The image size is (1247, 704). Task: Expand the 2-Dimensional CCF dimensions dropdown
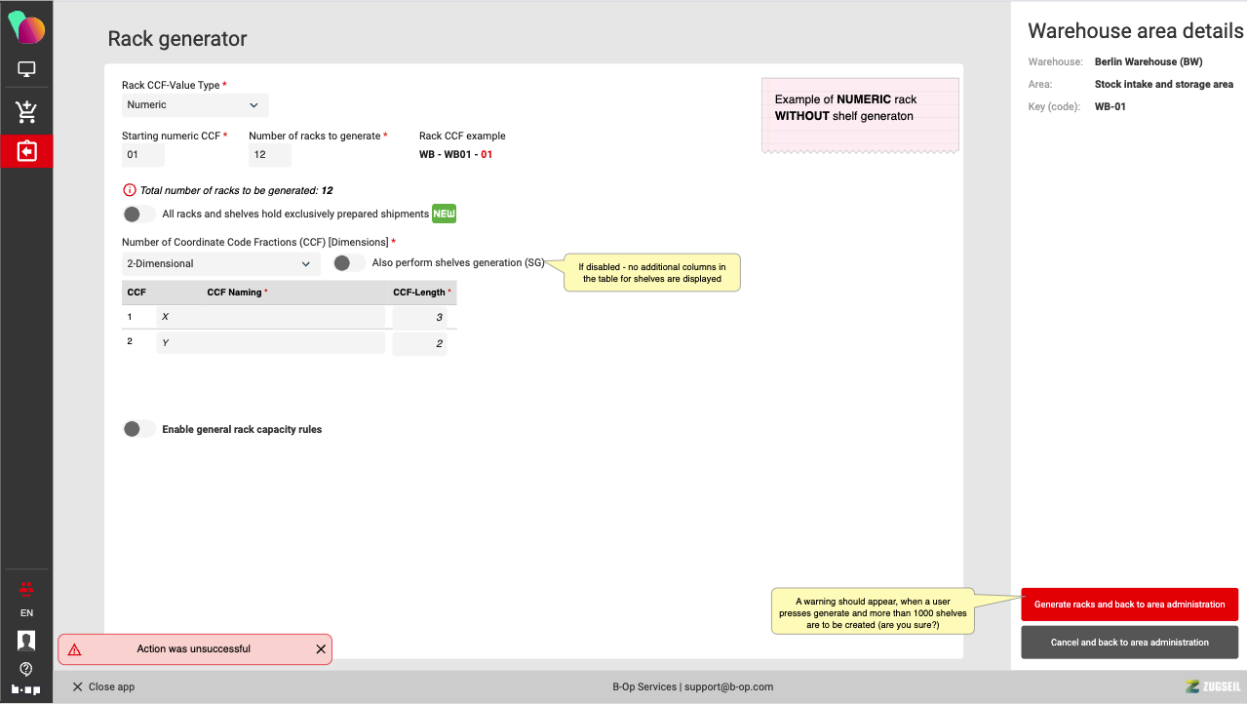[x=220, y=263]
